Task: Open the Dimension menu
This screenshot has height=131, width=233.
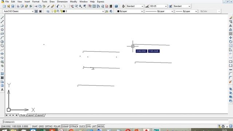Action: (x=62, y=1)
